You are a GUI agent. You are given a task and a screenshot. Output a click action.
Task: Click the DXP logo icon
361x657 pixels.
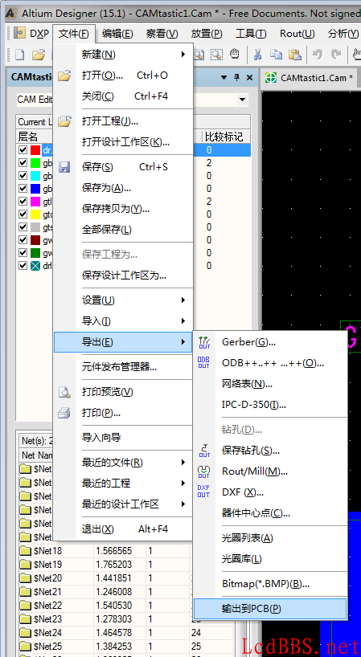click(19, 33)
